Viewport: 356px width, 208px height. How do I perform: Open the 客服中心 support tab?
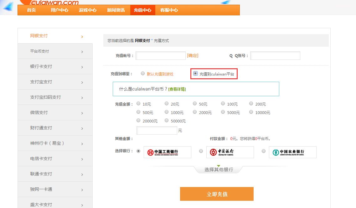pos(169,10)
